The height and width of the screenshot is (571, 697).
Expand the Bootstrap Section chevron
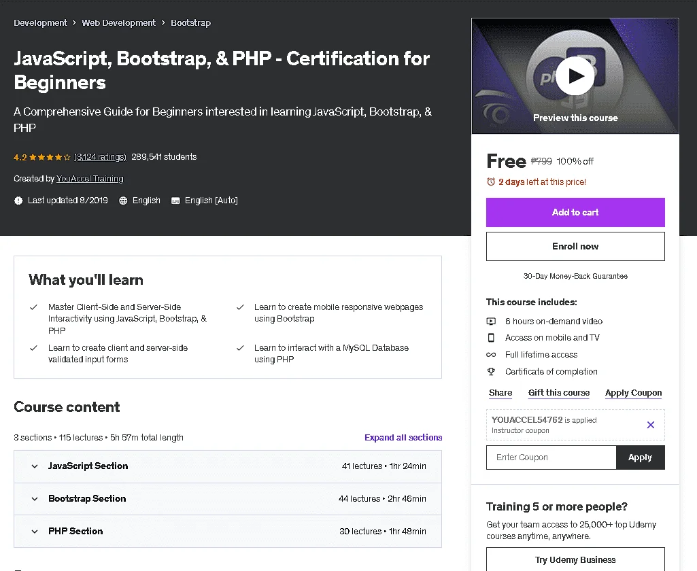(35, 498)
